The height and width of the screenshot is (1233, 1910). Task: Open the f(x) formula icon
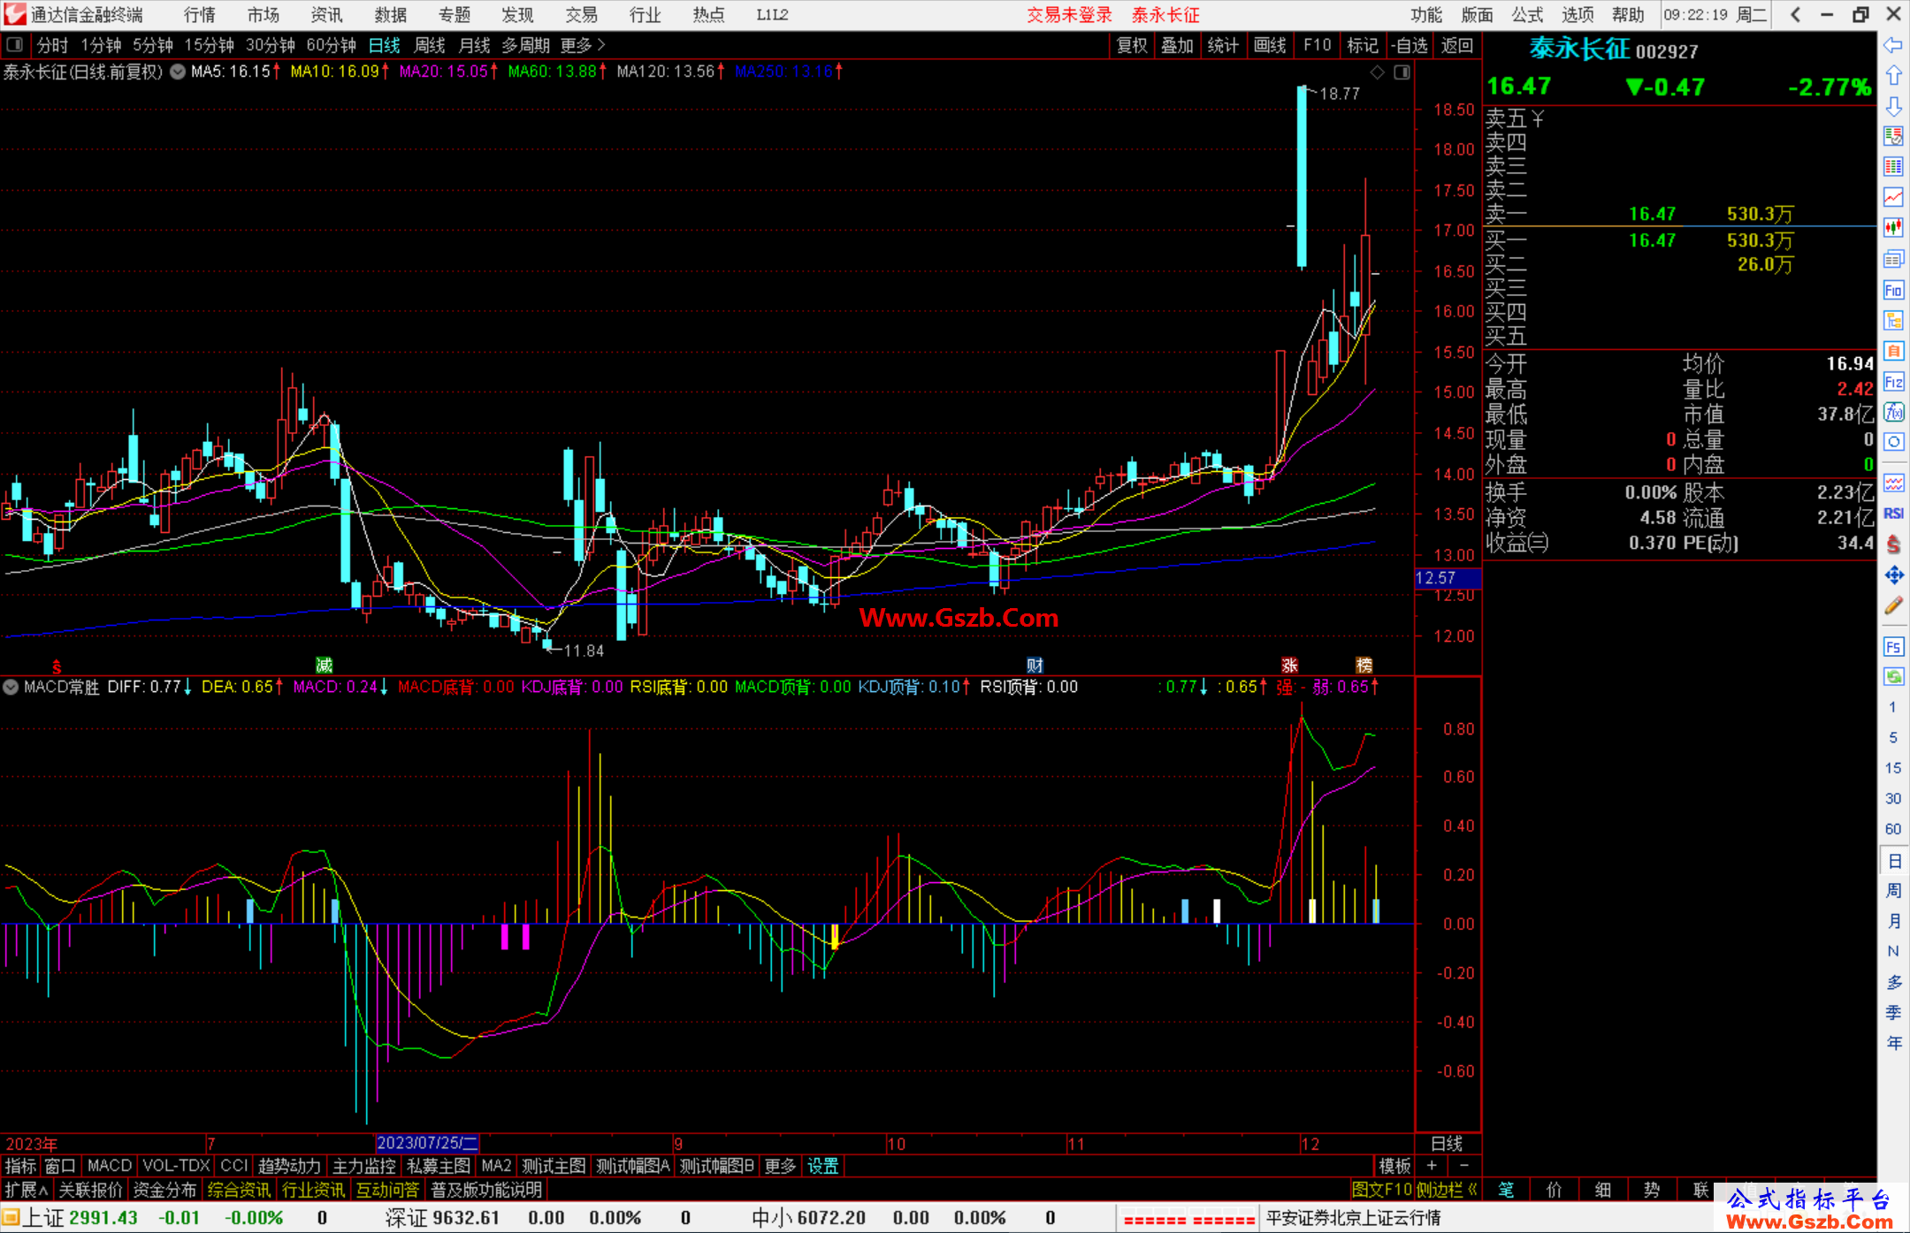pos(1893,412)
